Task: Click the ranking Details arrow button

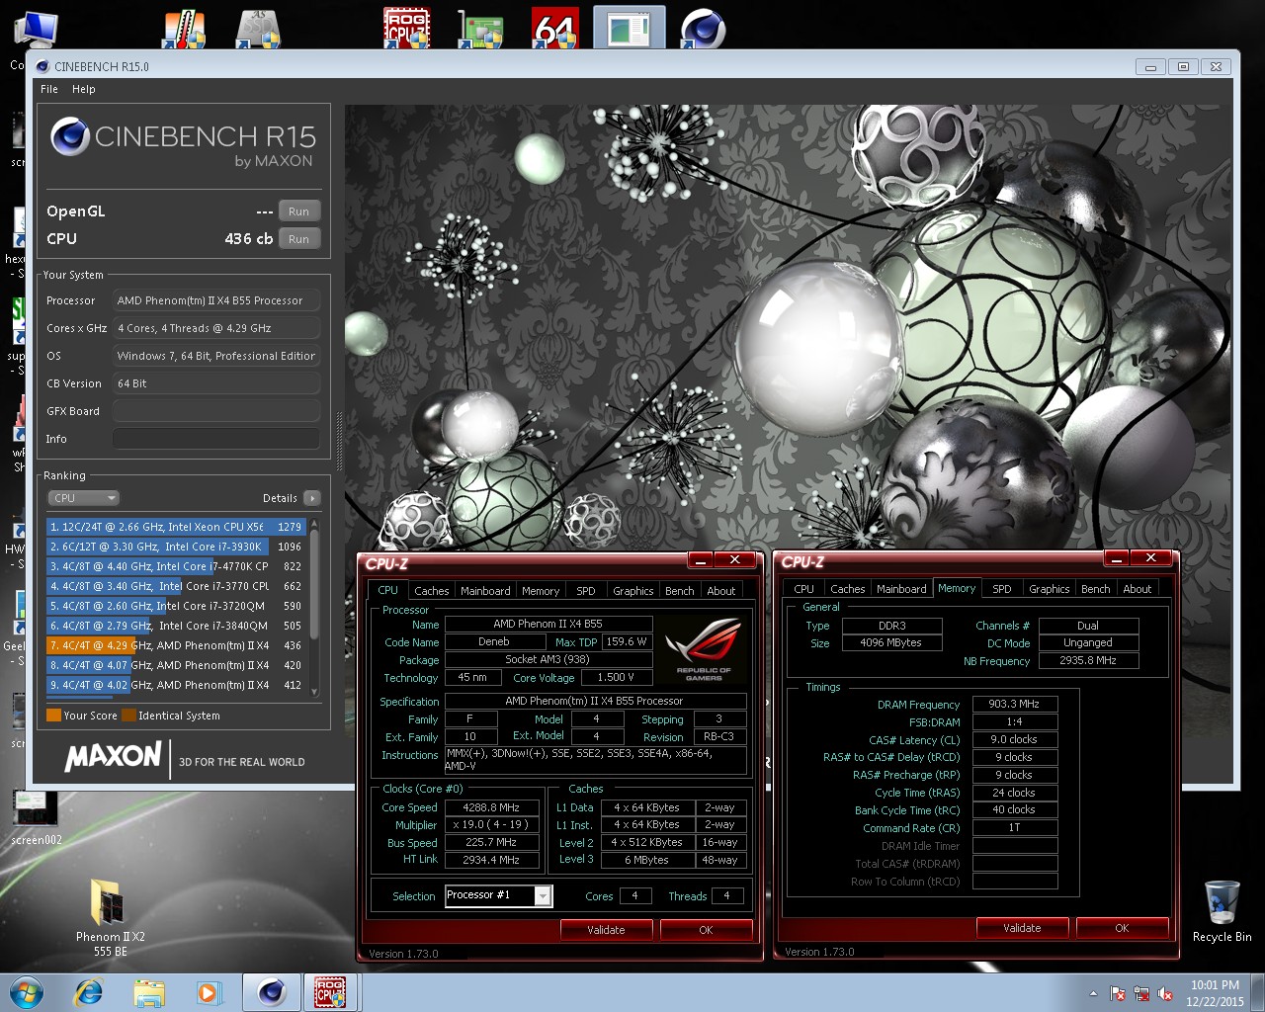Action: 312,498
